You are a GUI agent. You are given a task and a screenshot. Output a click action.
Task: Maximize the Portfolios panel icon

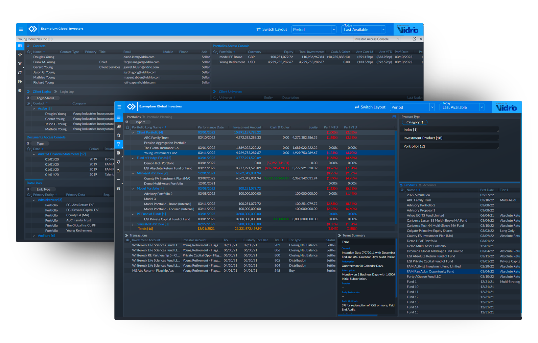coord(394,117)
